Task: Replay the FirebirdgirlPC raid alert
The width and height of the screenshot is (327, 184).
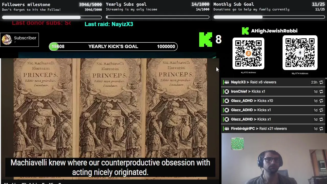Action: (x=321, y=129)
